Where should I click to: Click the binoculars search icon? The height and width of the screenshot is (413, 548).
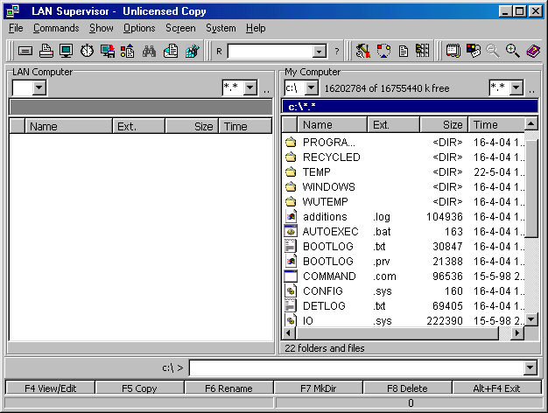coord(149,52)
